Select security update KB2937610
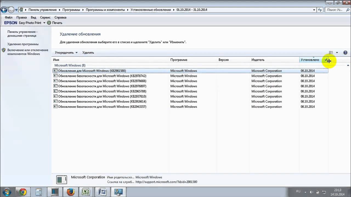Viewport: 351px width, 197px height. 190,96
